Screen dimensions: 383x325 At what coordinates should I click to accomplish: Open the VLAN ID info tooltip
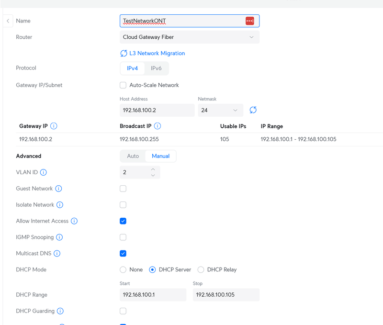coord(44,172)
